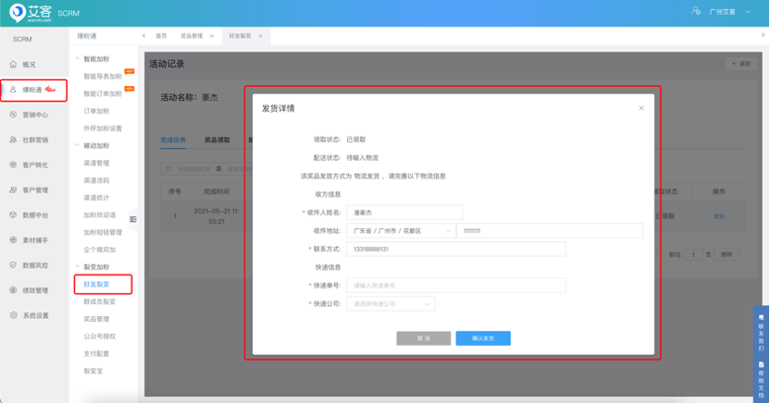
Task: Click the 确认发货 confirm button
Action: coord(482,338)
